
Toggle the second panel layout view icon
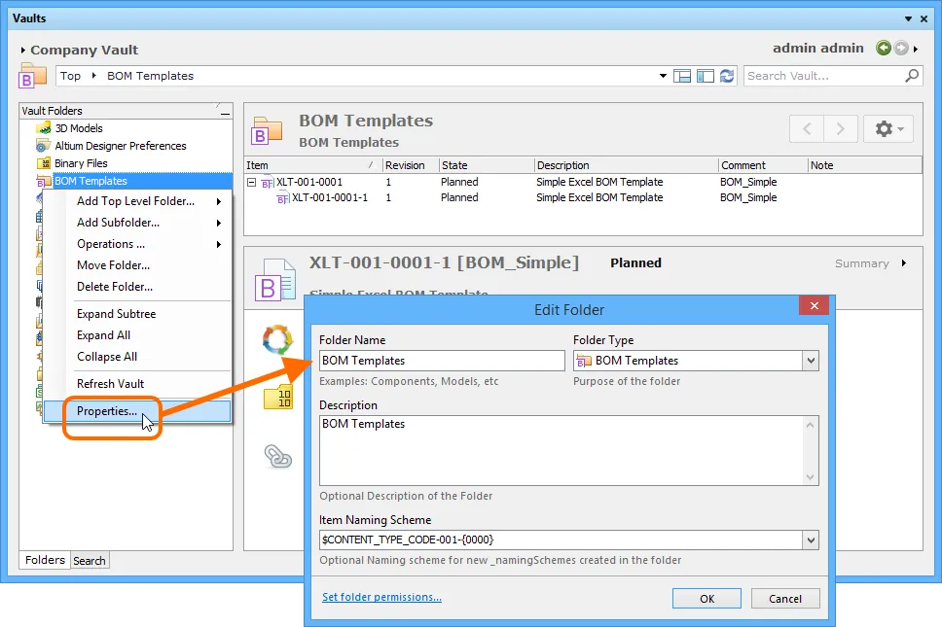[x=705, y=76]
